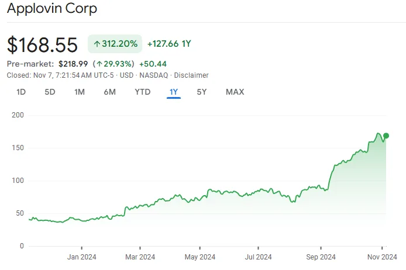
Task: Click the May 2024 axis label
Action: [200, 257]
